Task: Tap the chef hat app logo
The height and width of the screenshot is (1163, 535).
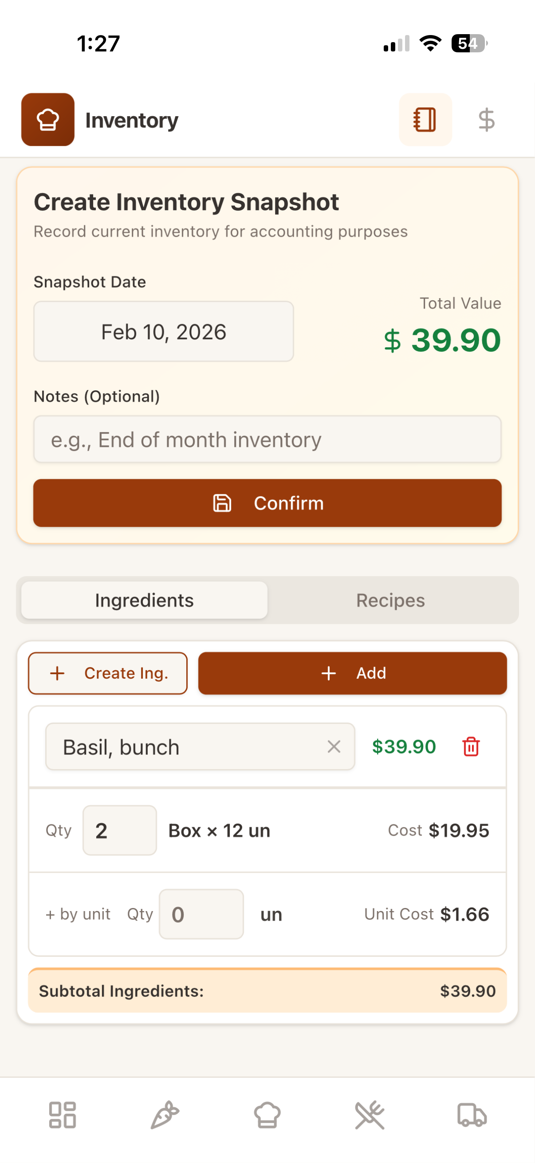Action: (x=47, y=120)
